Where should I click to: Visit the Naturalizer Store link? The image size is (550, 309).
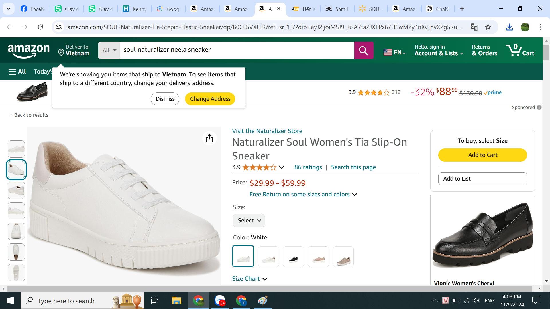click(x=267, y=131)
